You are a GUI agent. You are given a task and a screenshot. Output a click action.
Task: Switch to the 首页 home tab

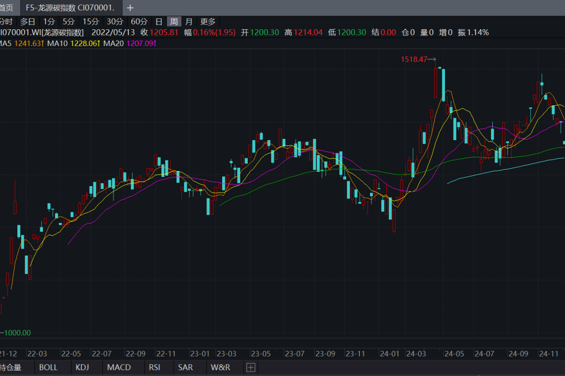click(7, 8)
